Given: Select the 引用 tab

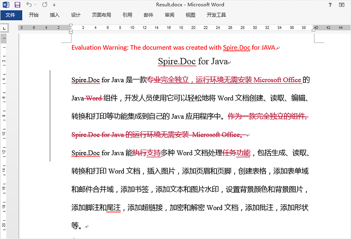Looking at the screenshot, I should point(127,15).
